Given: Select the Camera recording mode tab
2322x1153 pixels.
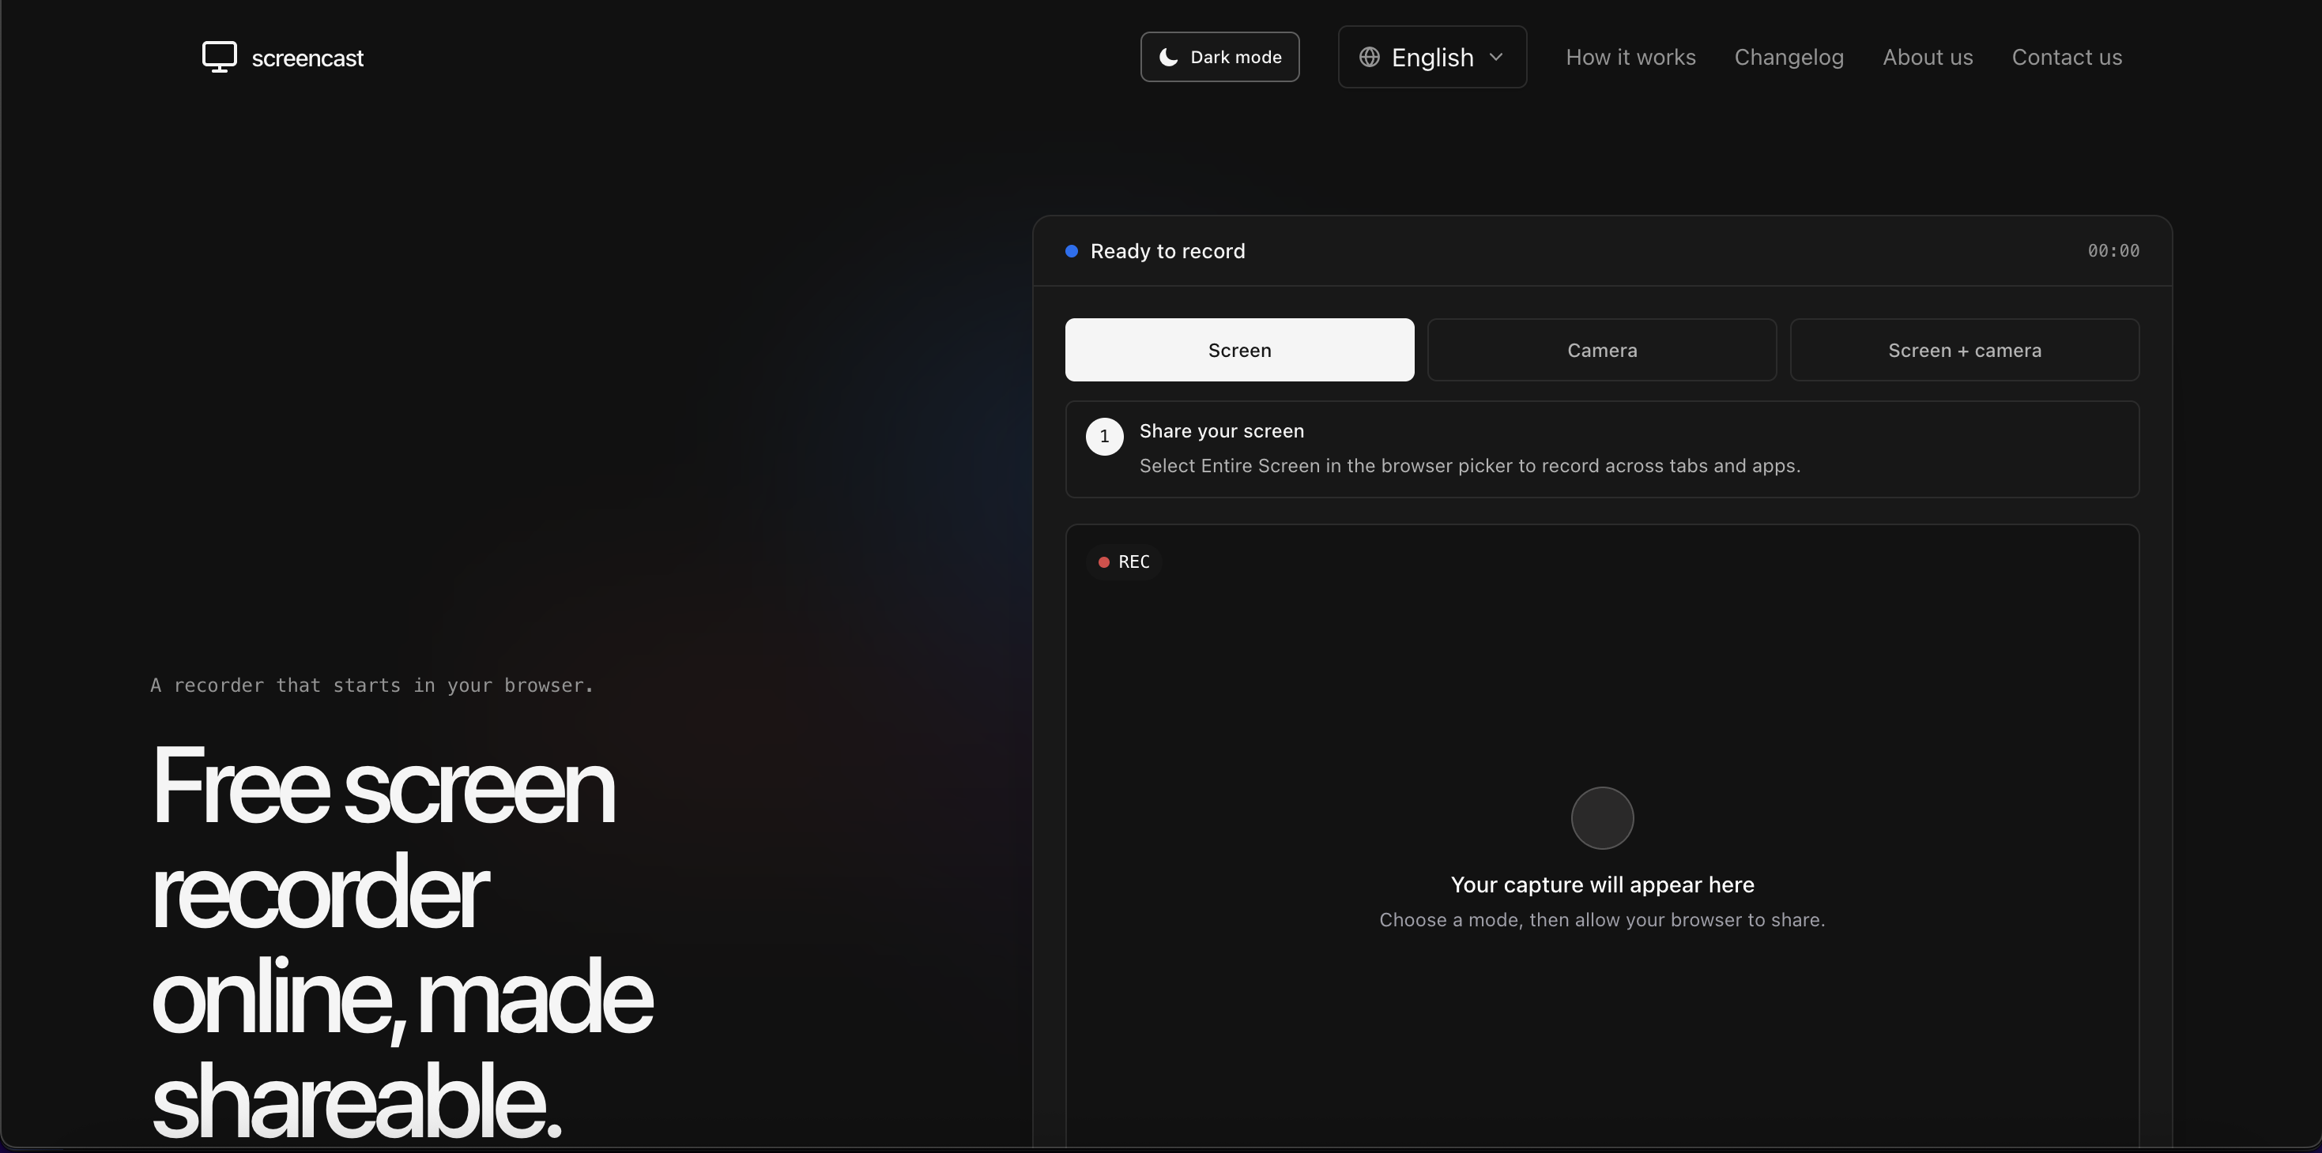Looking at the screenshot, I should [1602, 350].
